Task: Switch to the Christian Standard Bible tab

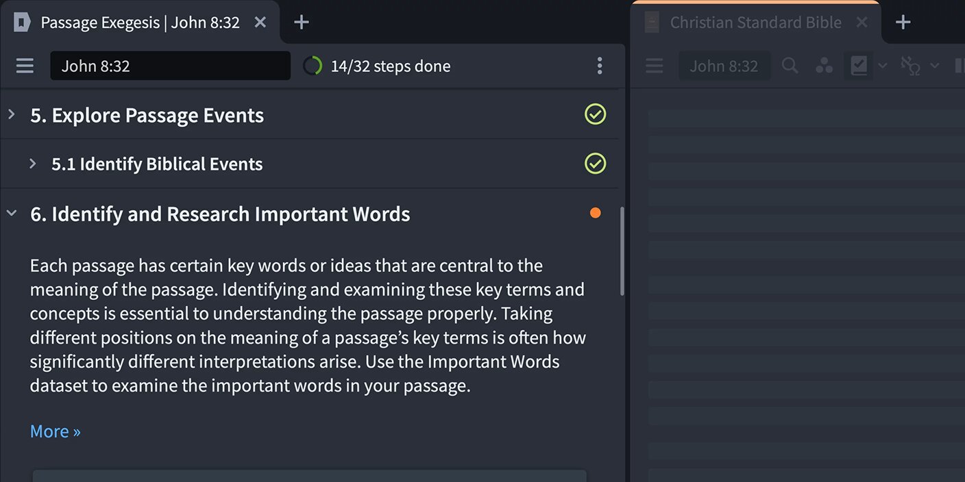Action: coord(755,23)
